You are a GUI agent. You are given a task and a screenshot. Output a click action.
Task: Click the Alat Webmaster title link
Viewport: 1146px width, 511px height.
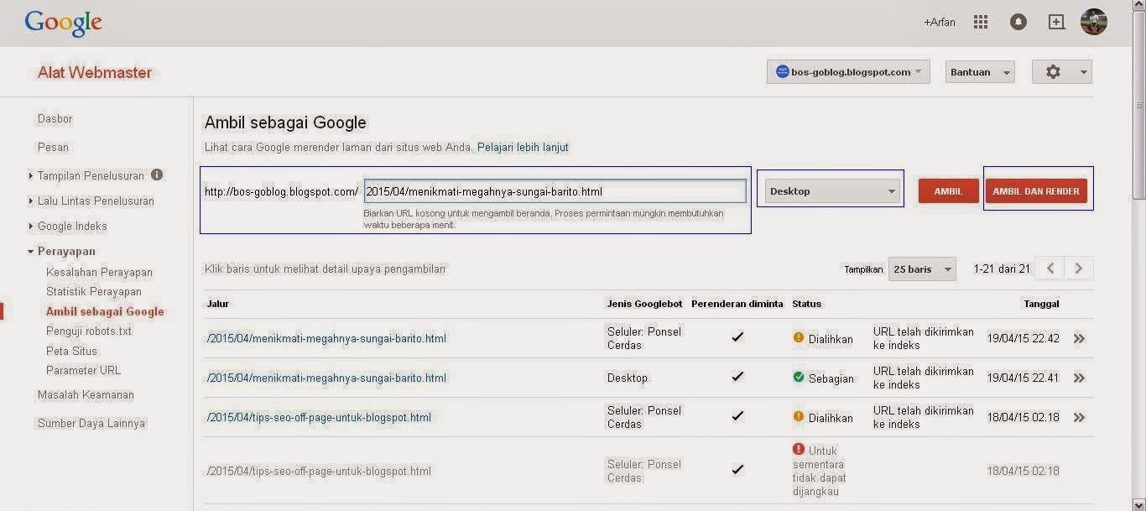(x=95, y=73)
